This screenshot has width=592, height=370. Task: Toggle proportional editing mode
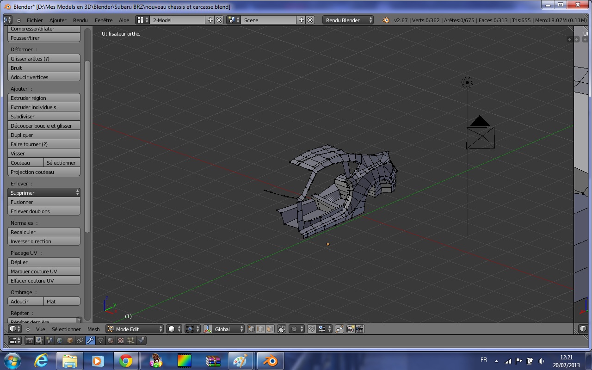(x=296, y=329)
